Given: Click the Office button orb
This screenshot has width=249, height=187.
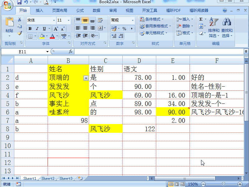Looking at the screenshot, I should [x=7, y=5].
